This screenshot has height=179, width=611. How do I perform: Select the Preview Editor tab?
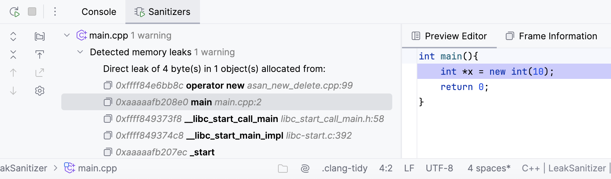coord(449,36)
